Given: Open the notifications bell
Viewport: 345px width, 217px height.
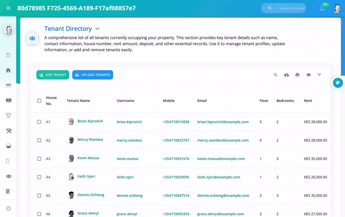Looking at the screenshot, I should tap(322, 8).
